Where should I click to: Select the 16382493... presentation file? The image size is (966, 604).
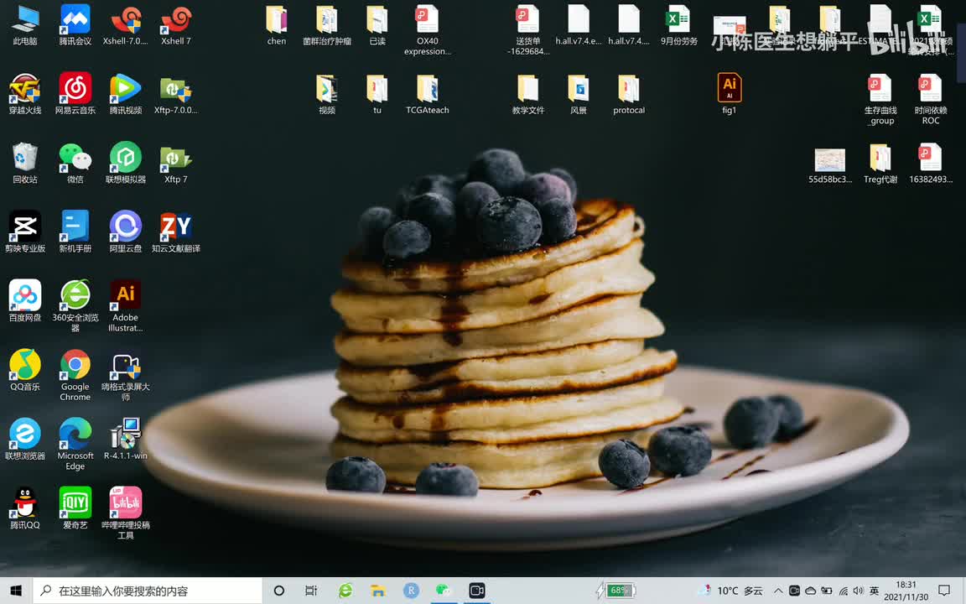[931, 164]
